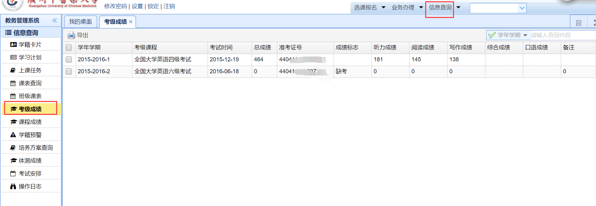Open 学籍预警 warning item

(30, 135)
